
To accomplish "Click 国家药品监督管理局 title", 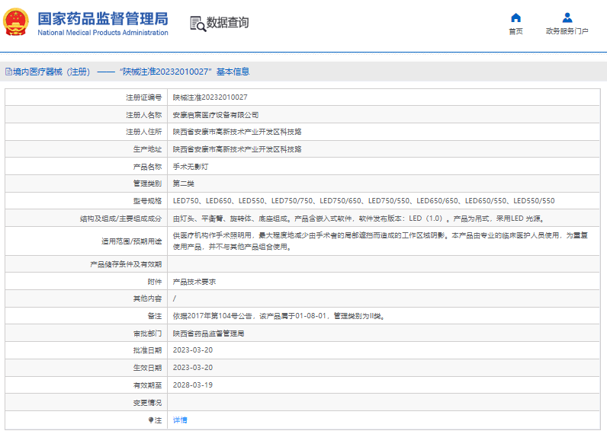I will click(x=103, y=18).
